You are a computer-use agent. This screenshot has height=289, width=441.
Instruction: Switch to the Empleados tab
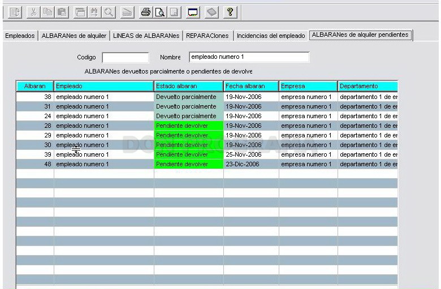(x=20, y=36)
